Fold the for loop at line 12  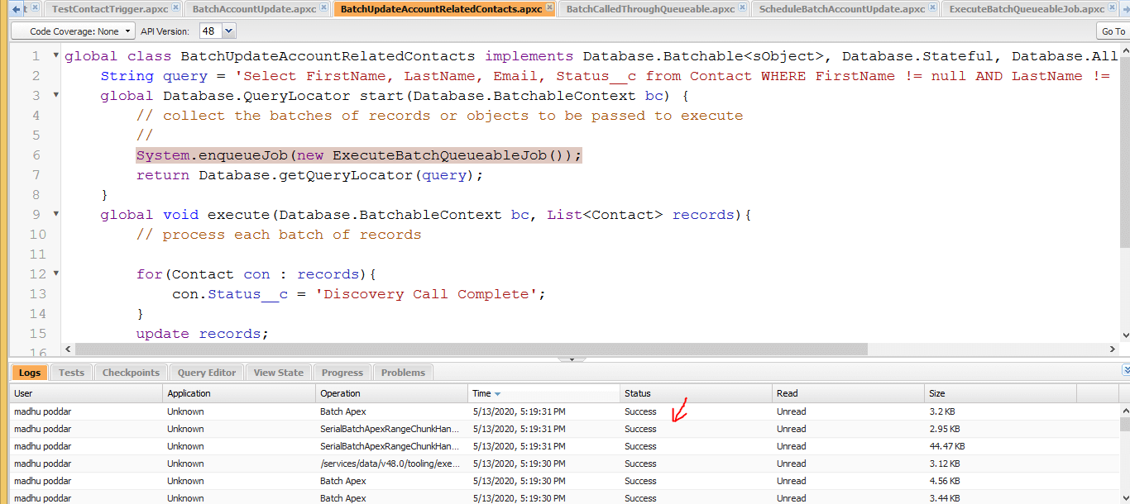(55, 274)
